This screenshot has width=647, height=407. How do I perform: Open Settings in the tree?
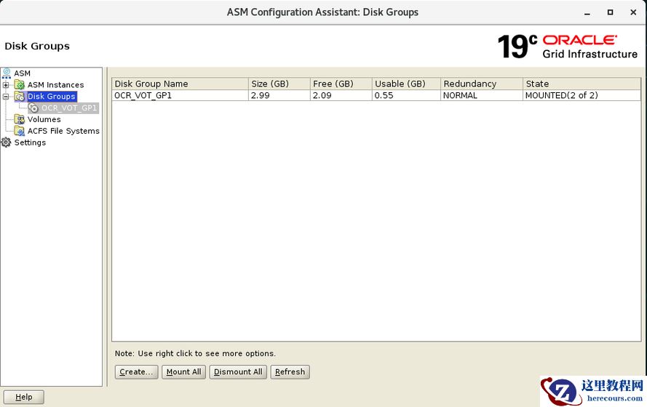click(x=30, y=142)
